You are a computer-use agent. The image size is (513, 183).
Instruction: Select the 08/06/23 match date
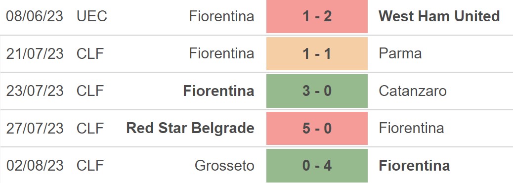click(x=35, y=16)
